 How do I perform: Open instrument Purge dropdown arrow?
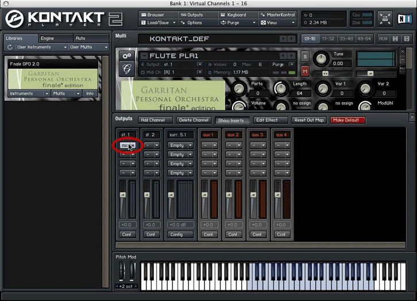(x=292, y=64)
